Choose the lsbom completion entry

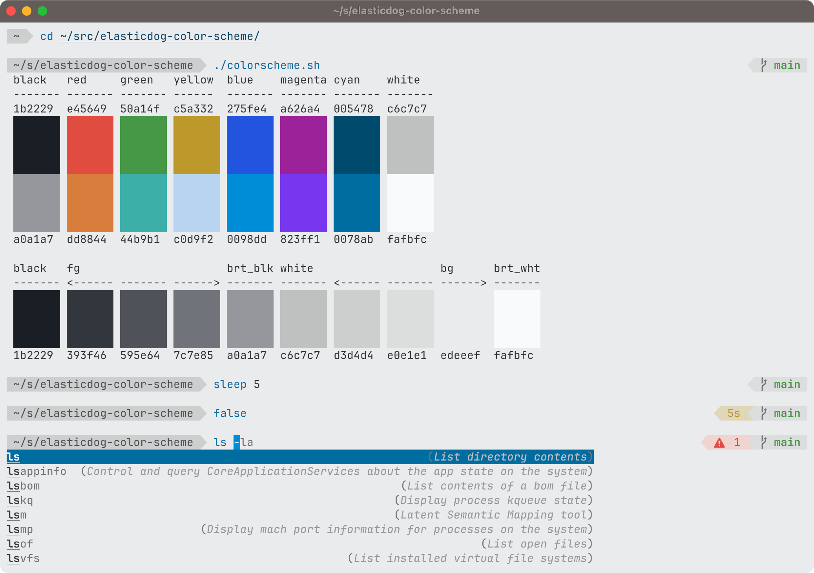click(x=23, y=486)
